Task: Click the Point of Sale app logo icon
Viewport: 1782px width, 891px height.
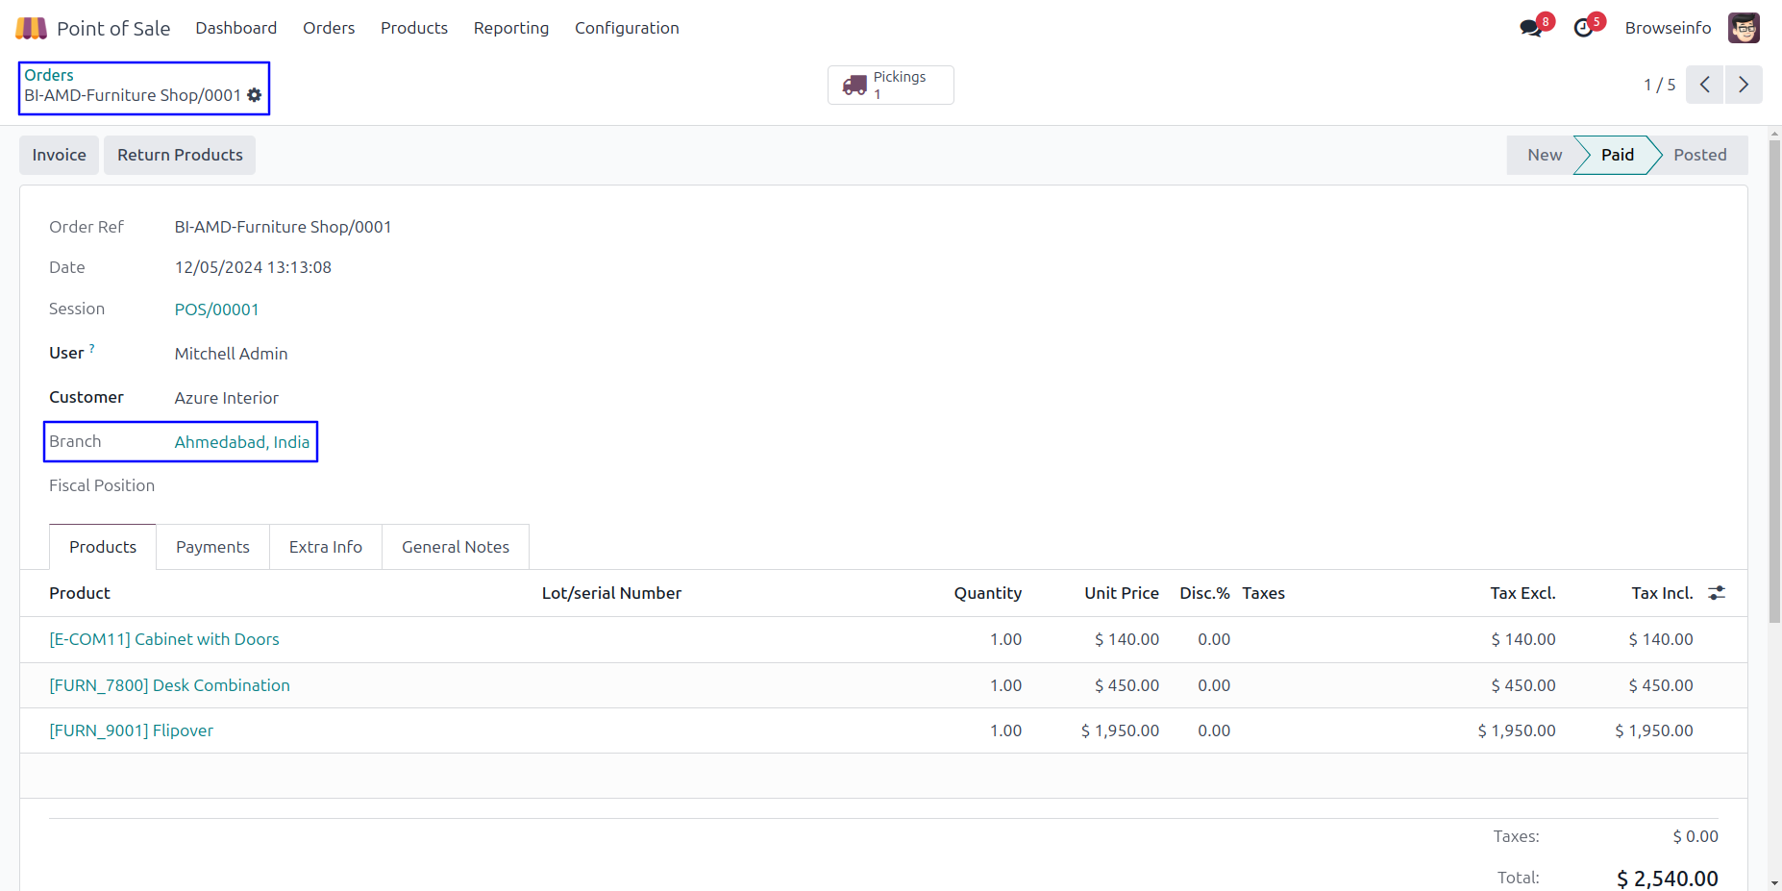Action: pyautogui.click(x=31, y=28)
